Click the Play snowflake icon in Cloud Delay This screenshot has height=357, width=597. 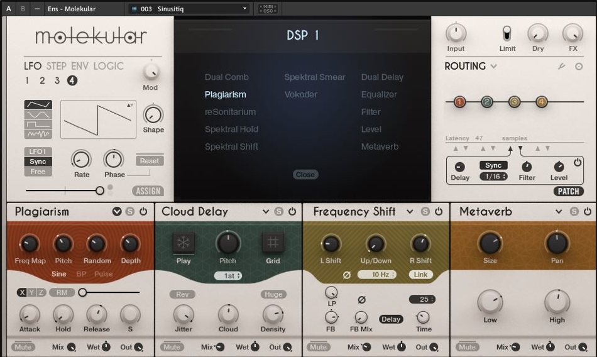click(x=183, y=243)
